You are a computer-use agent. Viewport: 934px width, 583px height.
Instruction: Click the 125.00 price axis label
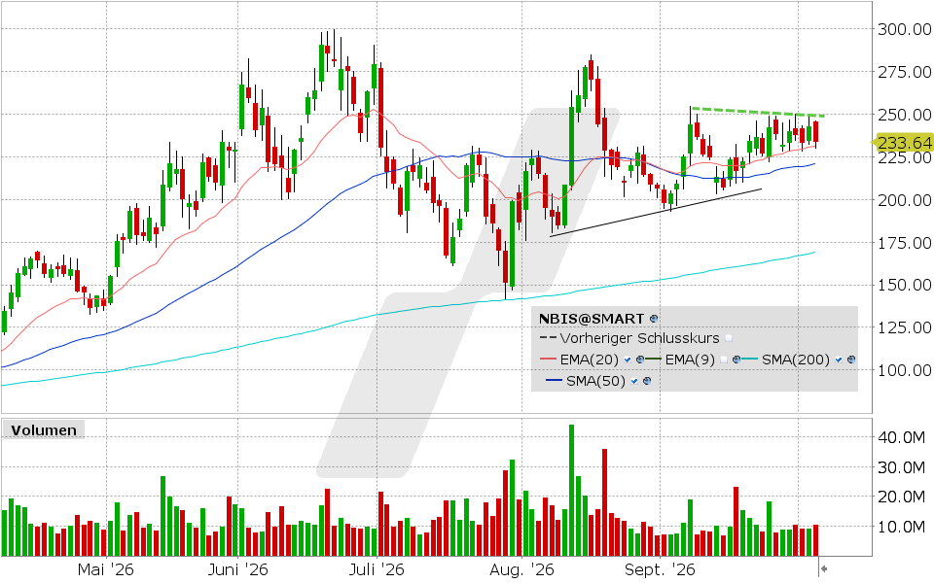click(904, 327)
